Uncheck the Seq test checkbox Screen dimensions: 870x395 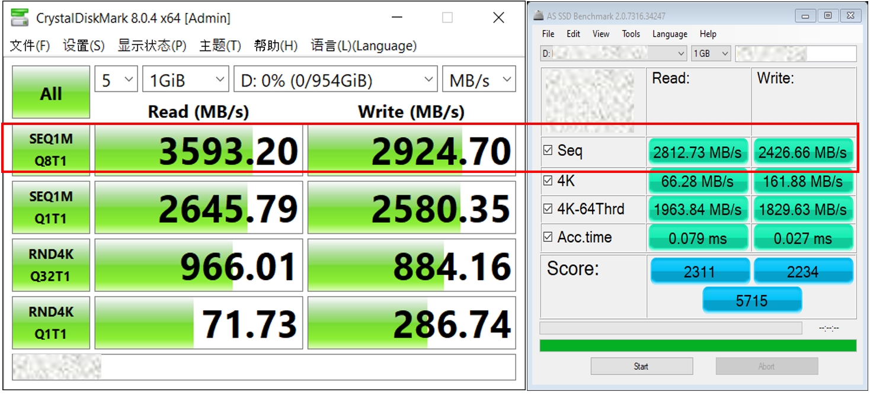coord(548,150)
